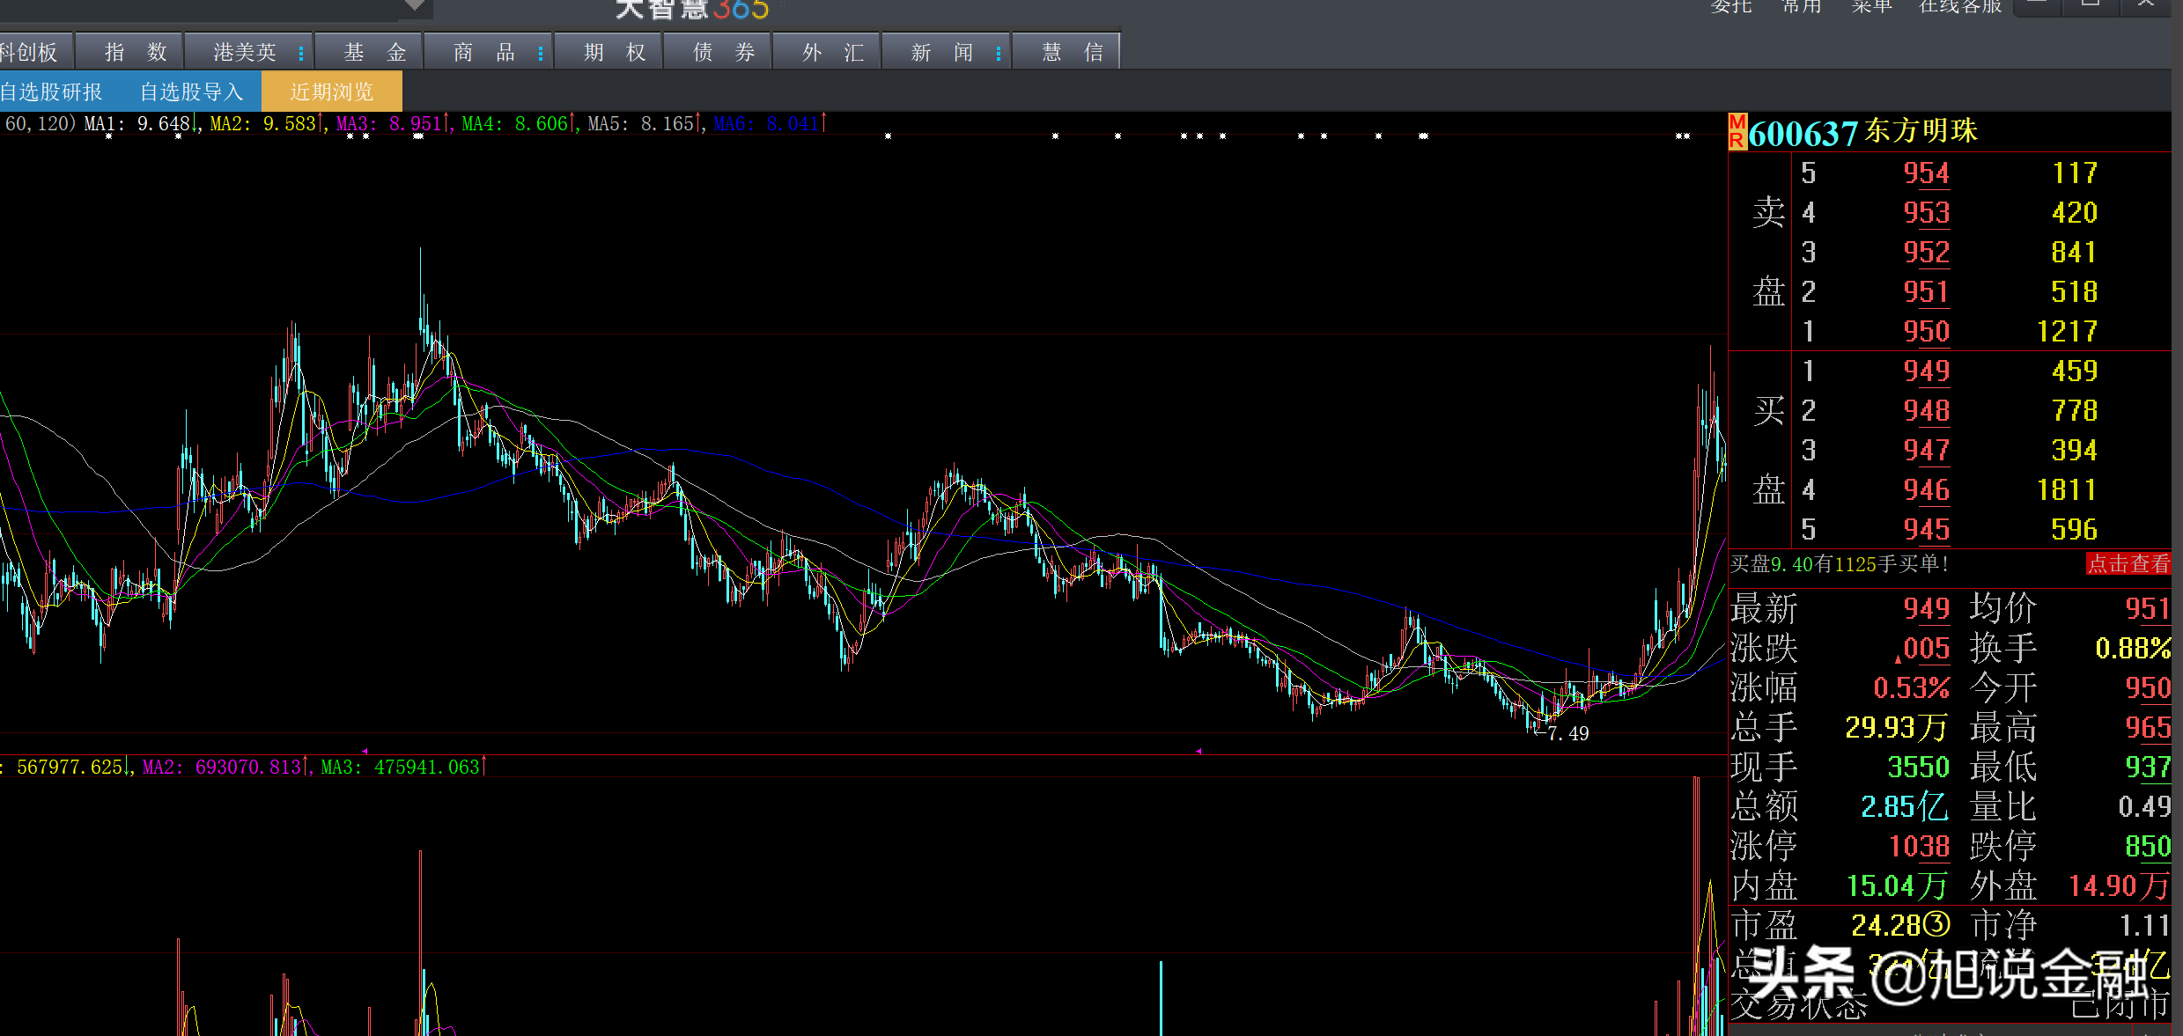Click the 现手 value 3550

tap(1918, 767)
